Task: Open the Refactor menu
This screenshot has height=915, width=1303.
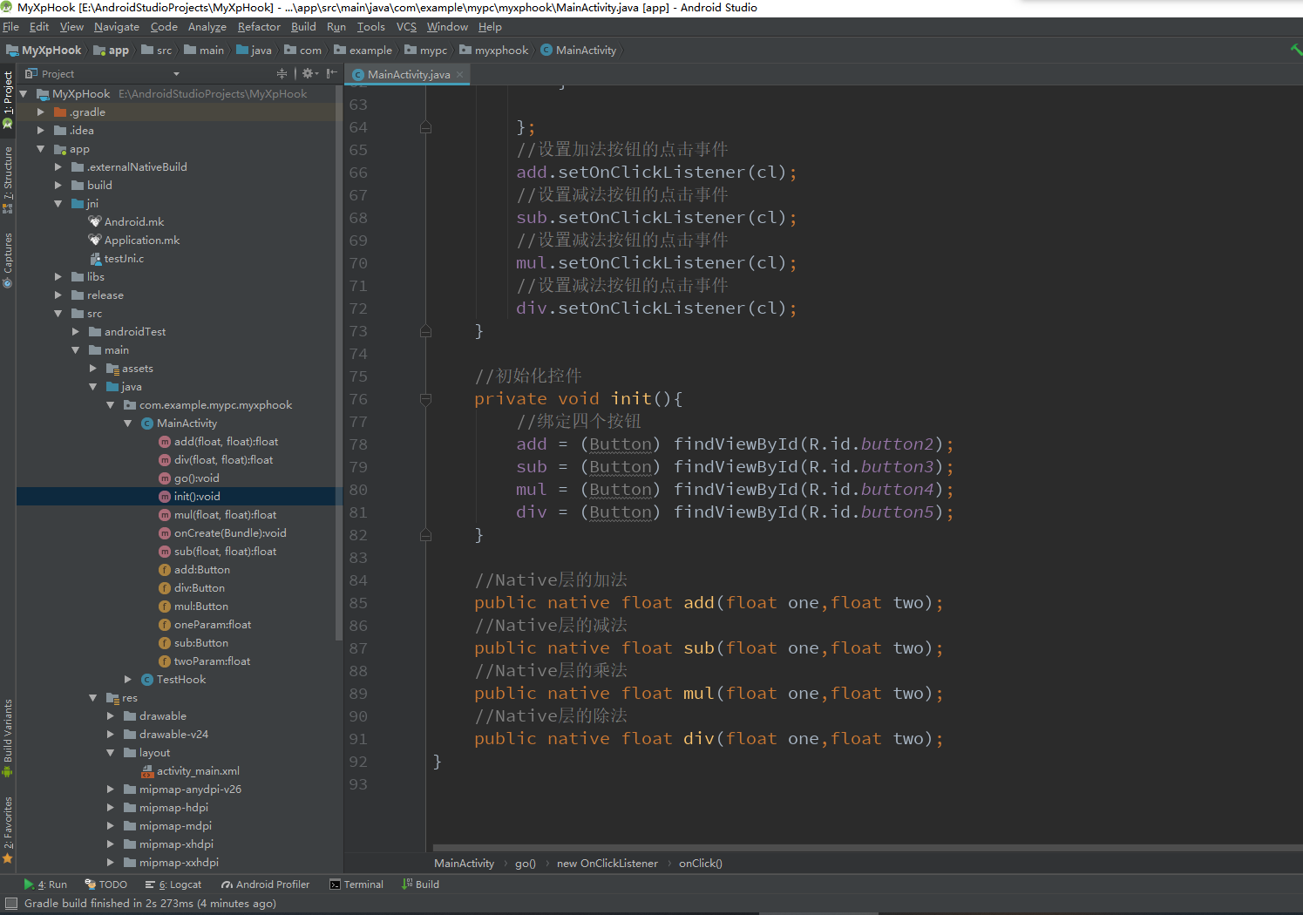Action: tap(259, 27)
